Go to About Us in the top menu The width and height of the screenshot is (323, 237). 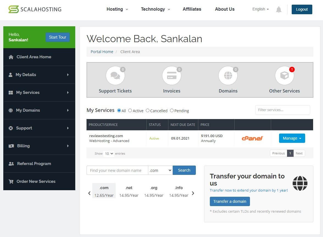click(225, 9)
